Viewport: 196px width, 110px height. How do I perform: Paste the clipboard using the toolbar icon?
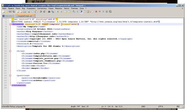click(x=36, y=12)
